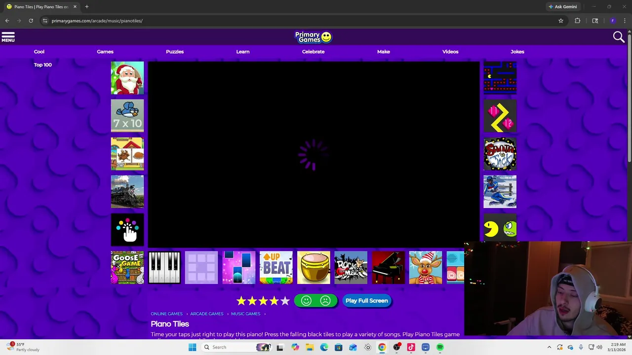This screenshot has height=355, width=632.
Task: Open the weather widget showing 55°F
Action: [x=23, y=347]
